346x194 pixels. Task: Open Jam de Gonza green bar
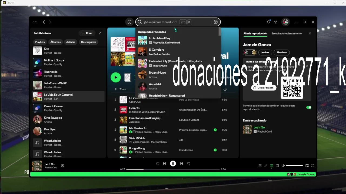coord(173,174)
